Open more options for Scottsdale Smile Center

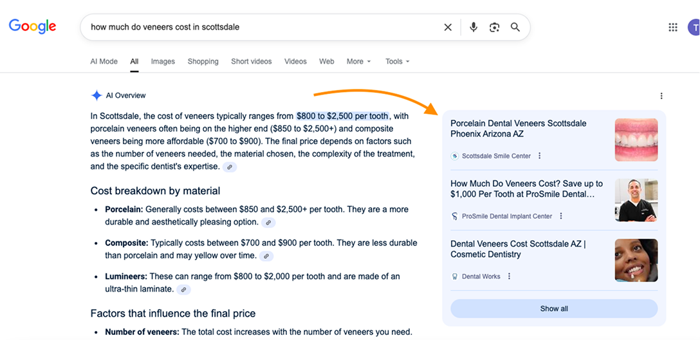click(x=540, y=156)
